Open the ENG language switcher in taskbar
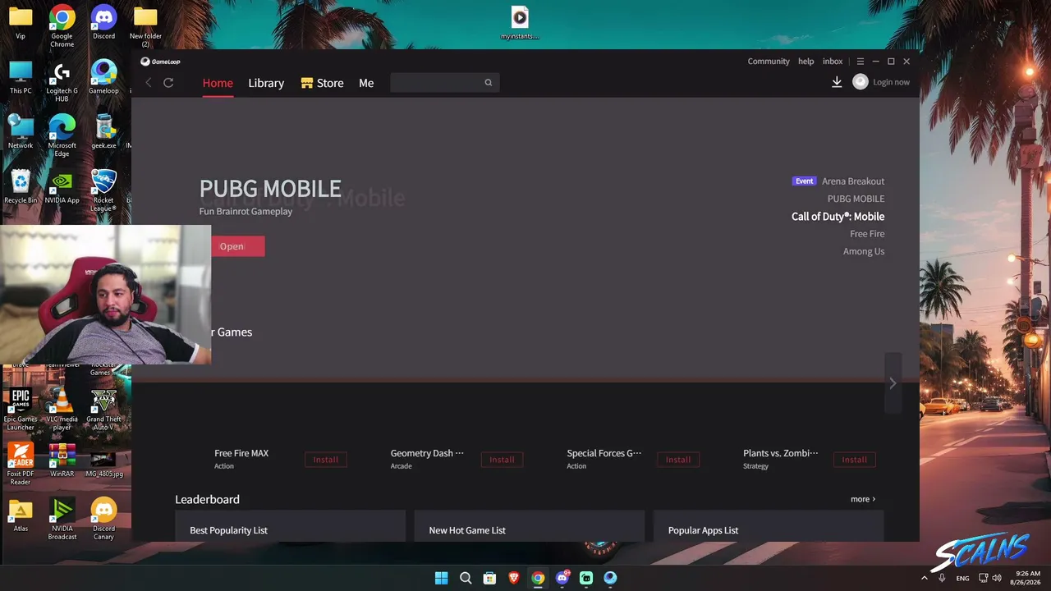Image resolution: width=1051 pixels, height=591 pixels. click(962, 578)
